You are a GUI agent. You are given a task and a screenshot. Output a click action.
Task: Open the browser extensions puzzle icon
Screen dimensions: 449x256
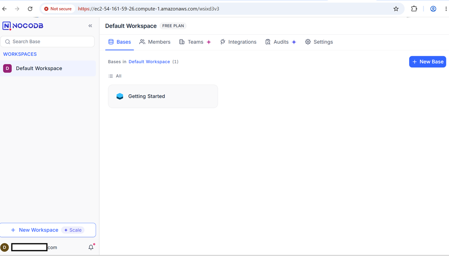pyautogui.click(x=414, y=9)
